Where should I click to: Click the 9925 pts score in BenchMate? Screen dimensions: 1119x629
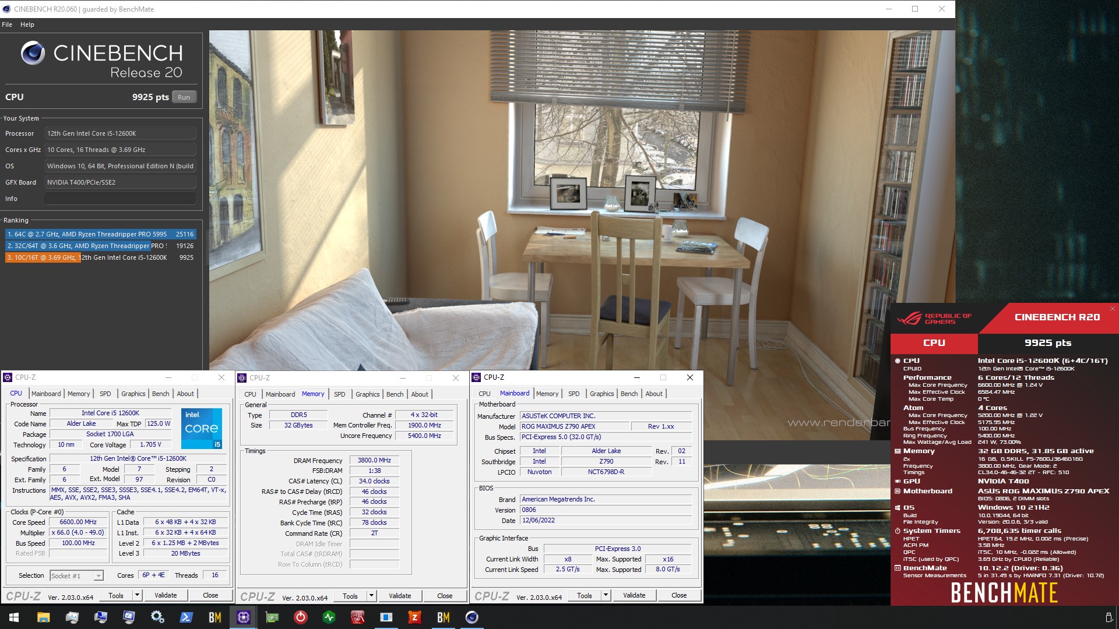point(1048,343)
